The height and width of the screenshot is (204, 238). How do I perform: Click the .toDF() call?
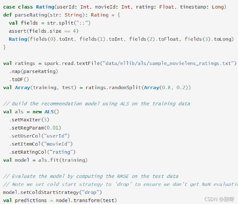[x=19, y=79]
